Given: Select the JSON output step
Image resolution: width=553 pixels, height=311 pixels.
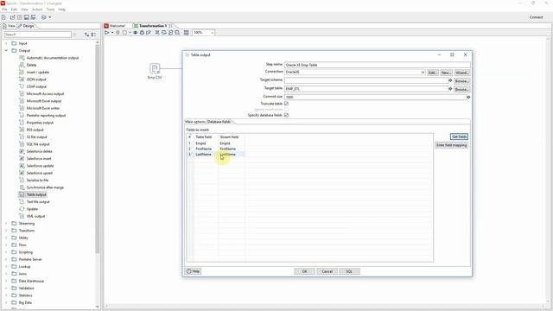Looking at the screenshot, I should tap(36, 79).
